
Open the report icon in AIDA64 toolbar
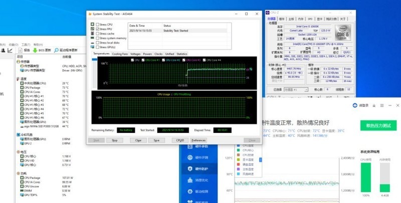tap(20, 50)
